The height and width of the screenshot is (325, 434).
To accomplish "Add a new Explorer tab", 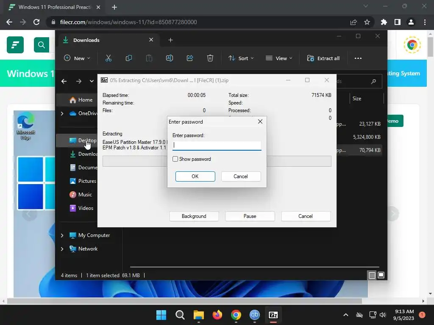I will pyautogui.click(x=170, y=40).
